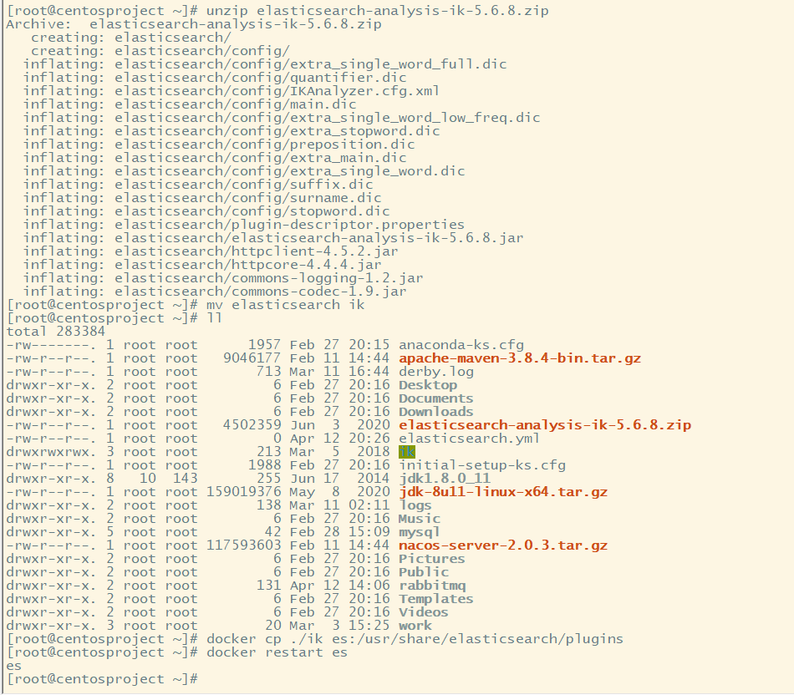Click the Videos directory name
794x695 pixels.
[x=424, y=612]
